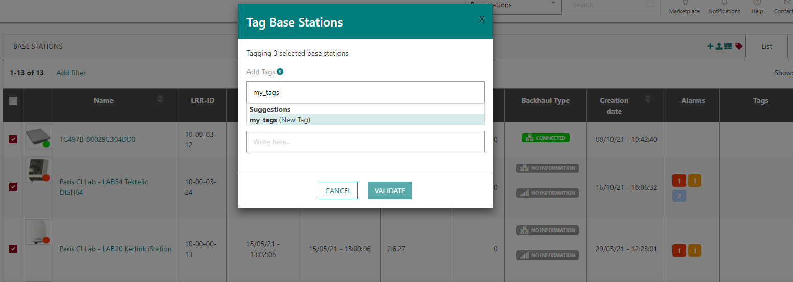
Task: Click the upload/import icon in toolbar
Action: (x=719, y=46)
